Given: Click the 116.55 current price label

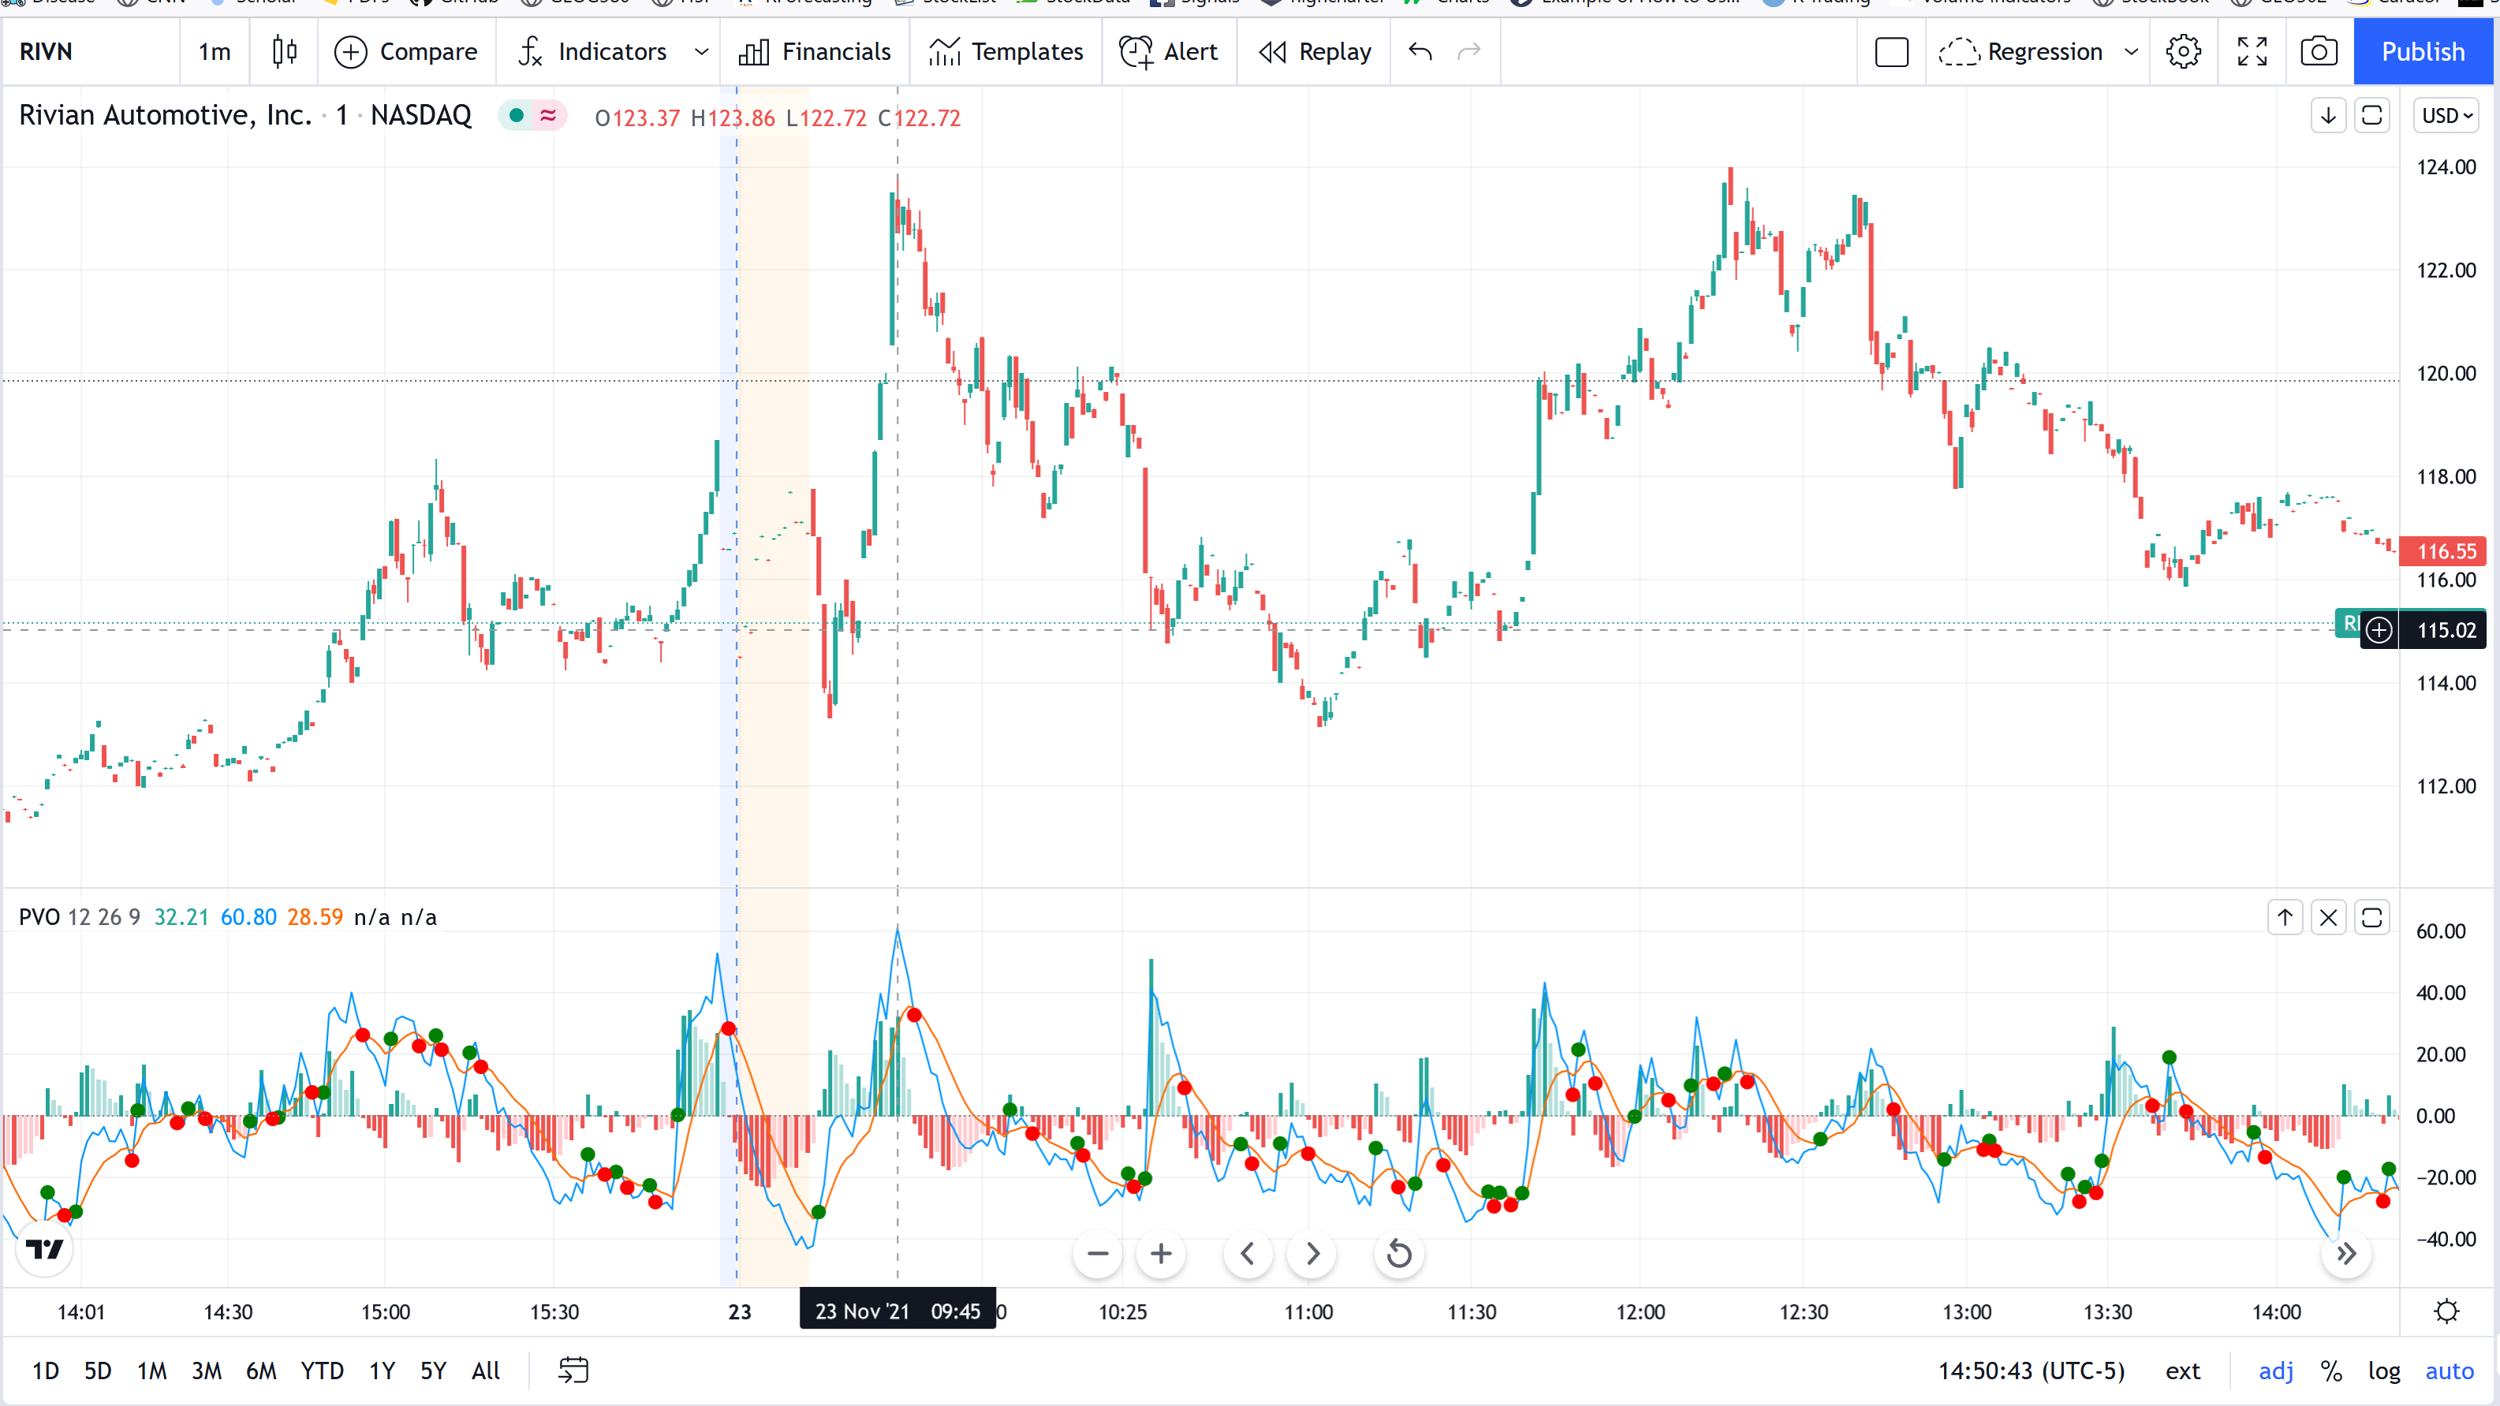Looking at the screenshot, I should 2442,551.
